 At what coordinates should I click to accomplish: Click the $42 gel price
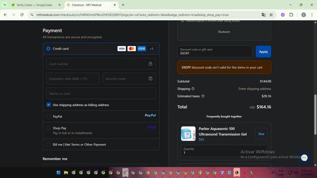point(202,139)
